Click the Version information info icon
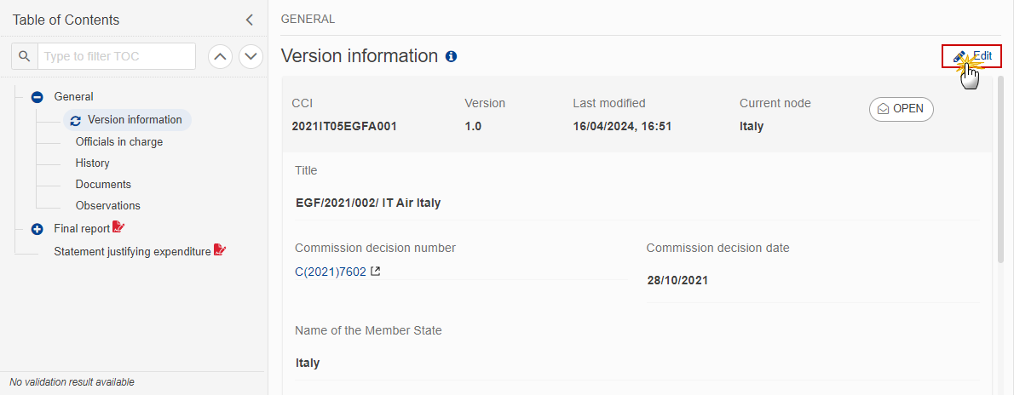This screenshot has height=395, width=1014. point(452,56)
